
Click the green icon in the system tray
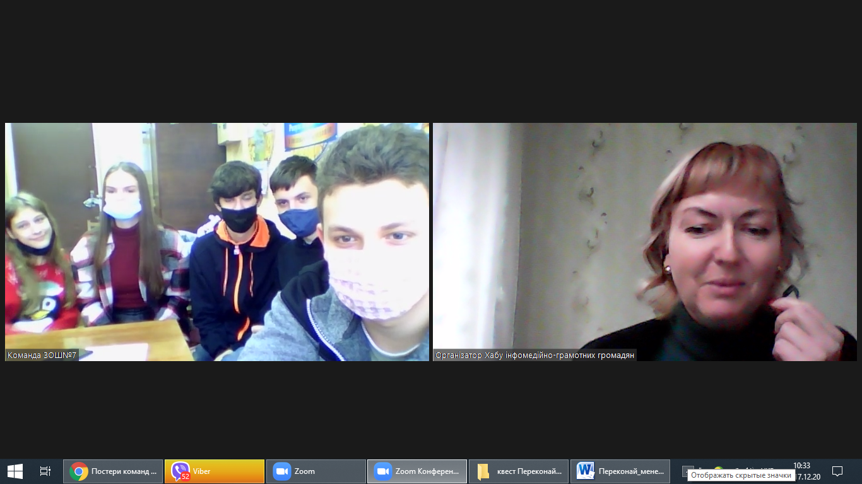pos(718,469)
